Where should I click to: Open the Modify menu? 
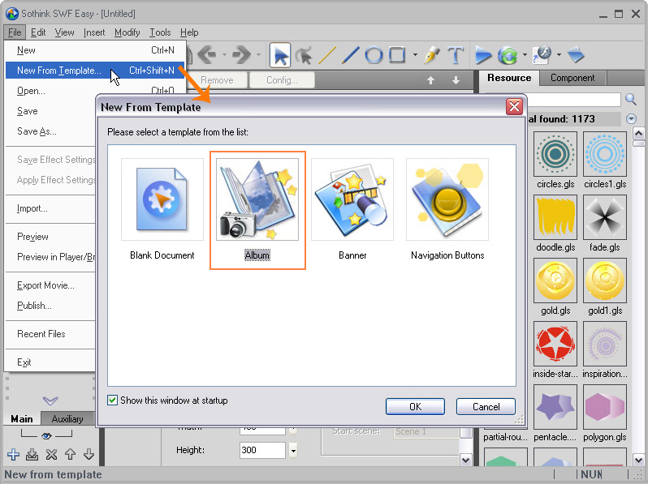coord(127,32)
